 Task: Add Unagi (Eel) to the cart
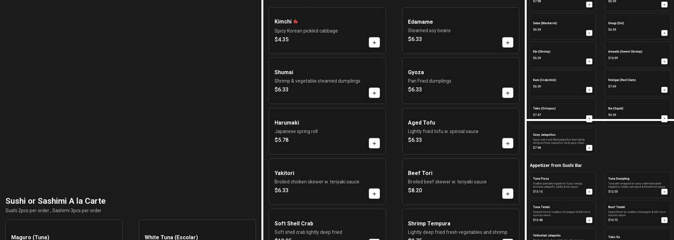point(664,33)
